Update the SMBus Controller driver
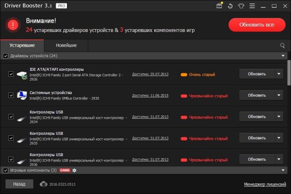291x194 pixels. click(257, 95)
